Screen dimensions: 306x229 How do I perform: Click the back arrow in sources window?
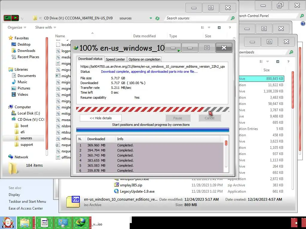[x=7, y=18]
